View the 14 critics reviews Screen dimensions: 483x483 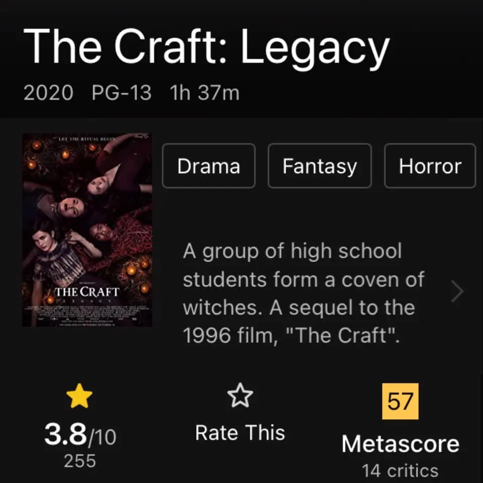[400, 470]
